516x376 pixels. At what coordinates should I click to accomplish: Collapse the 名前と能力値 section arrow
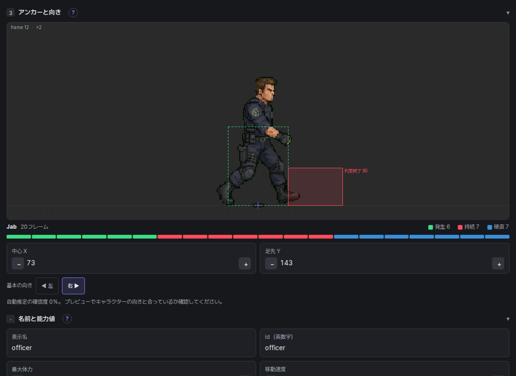508,319
